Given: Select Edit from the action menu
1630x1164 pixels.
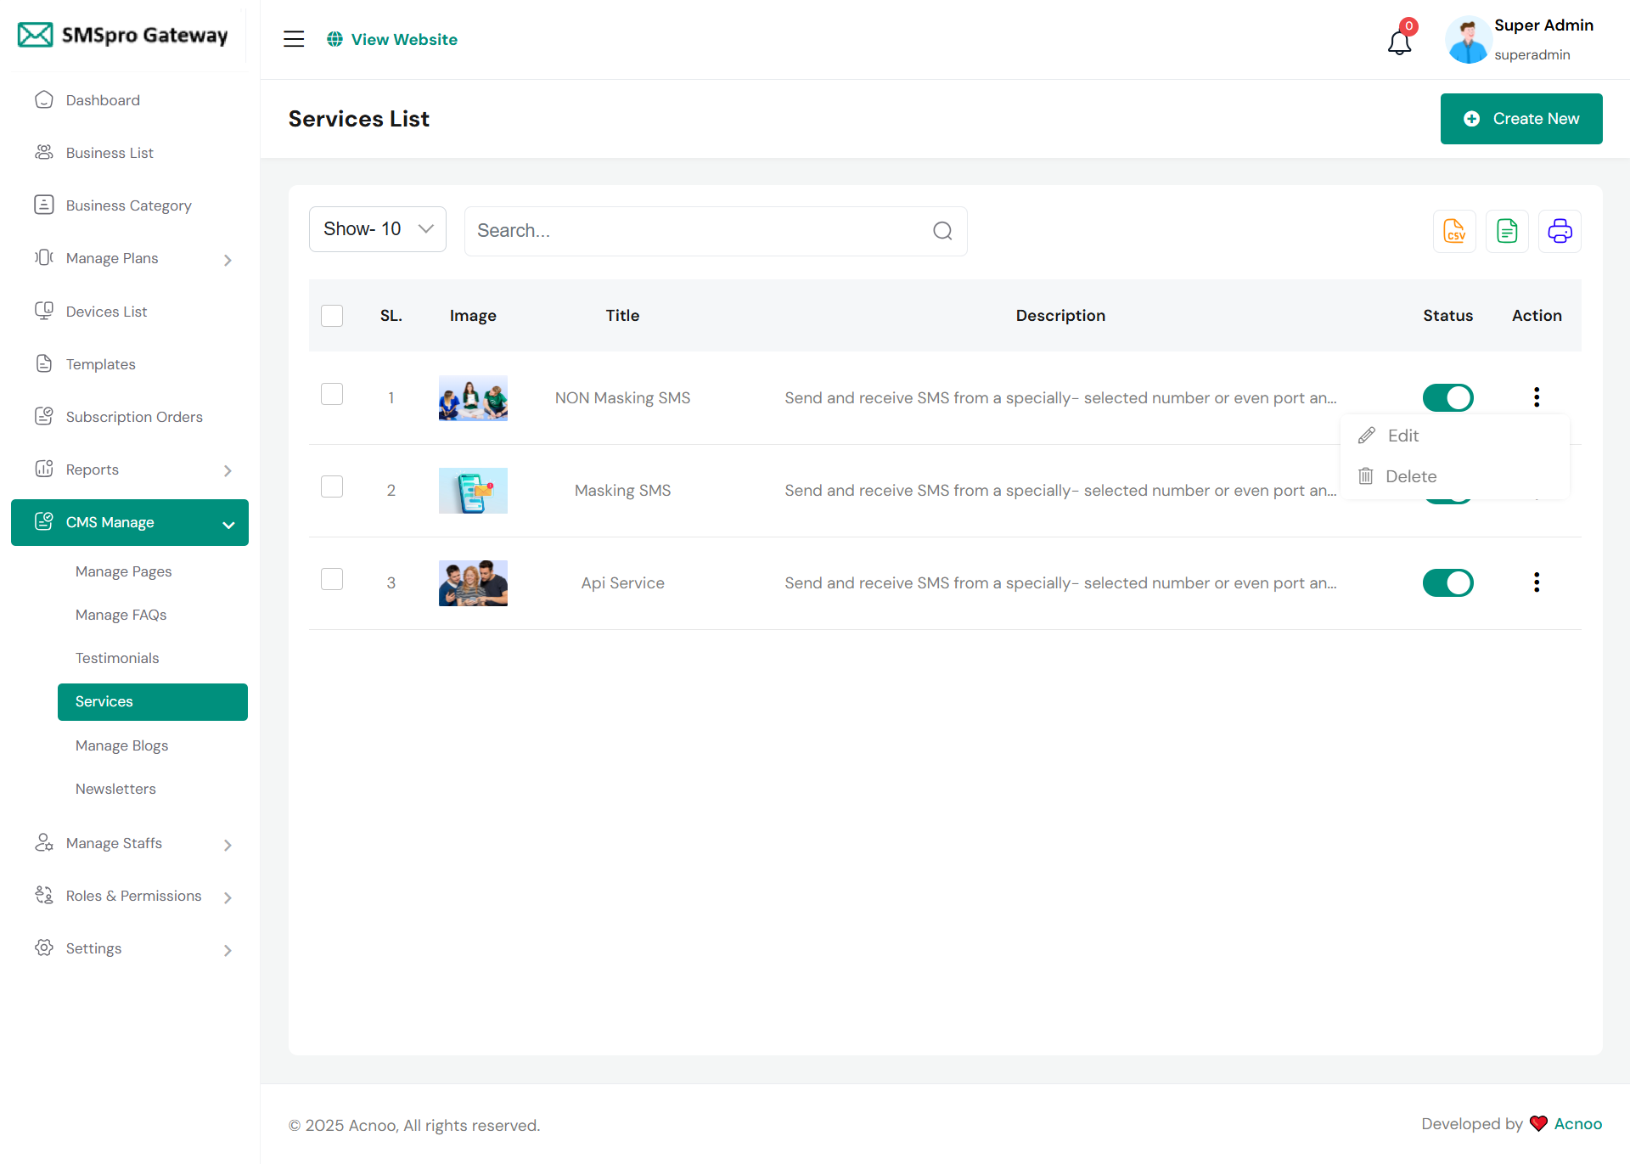Looking at the screenshot, I should [1402, 436].
